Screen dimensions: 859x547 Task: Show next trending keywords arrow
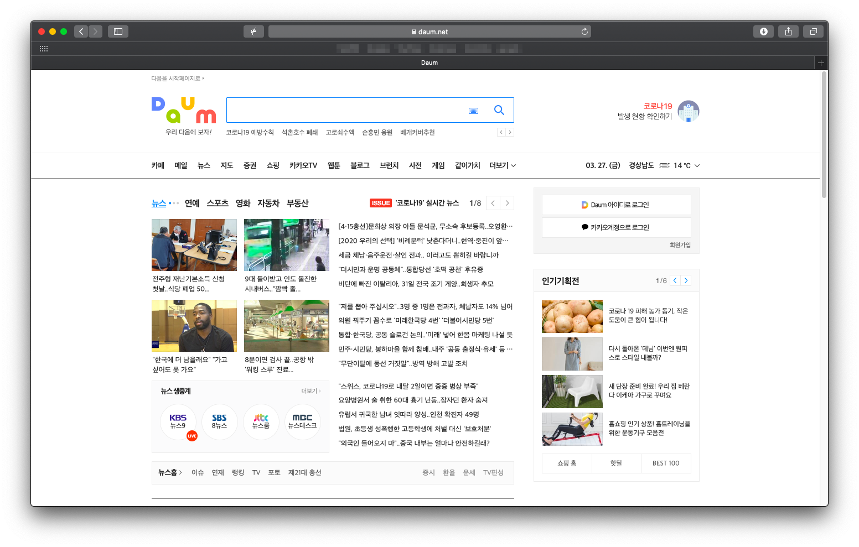pos(510,132)
